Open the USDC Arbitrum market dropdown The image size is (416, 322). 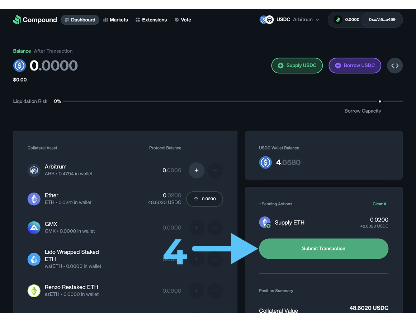tap(290, 20)
